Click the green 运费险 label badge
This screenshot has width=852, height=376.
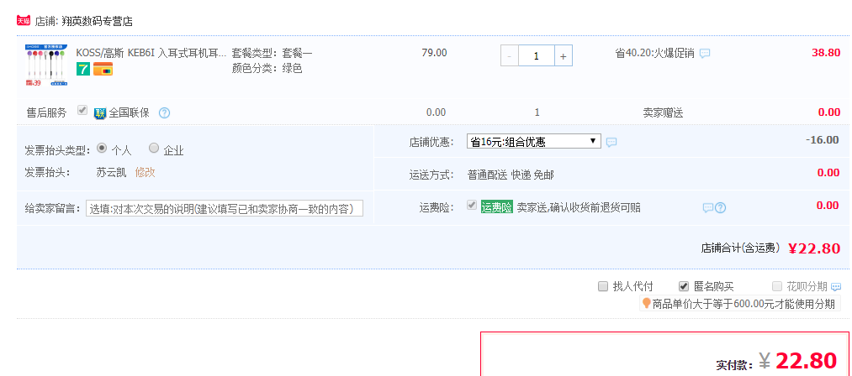click(496, 206)
